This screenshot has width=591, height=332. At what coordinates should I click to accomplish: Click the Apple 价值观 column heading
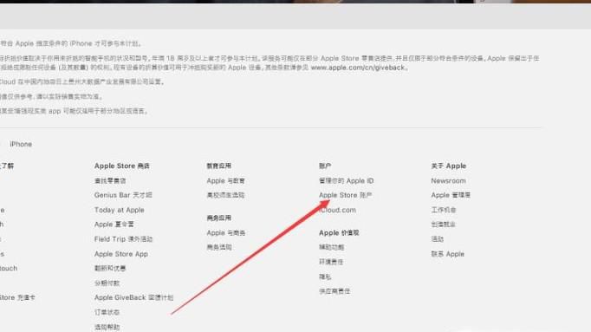point(339,233)
